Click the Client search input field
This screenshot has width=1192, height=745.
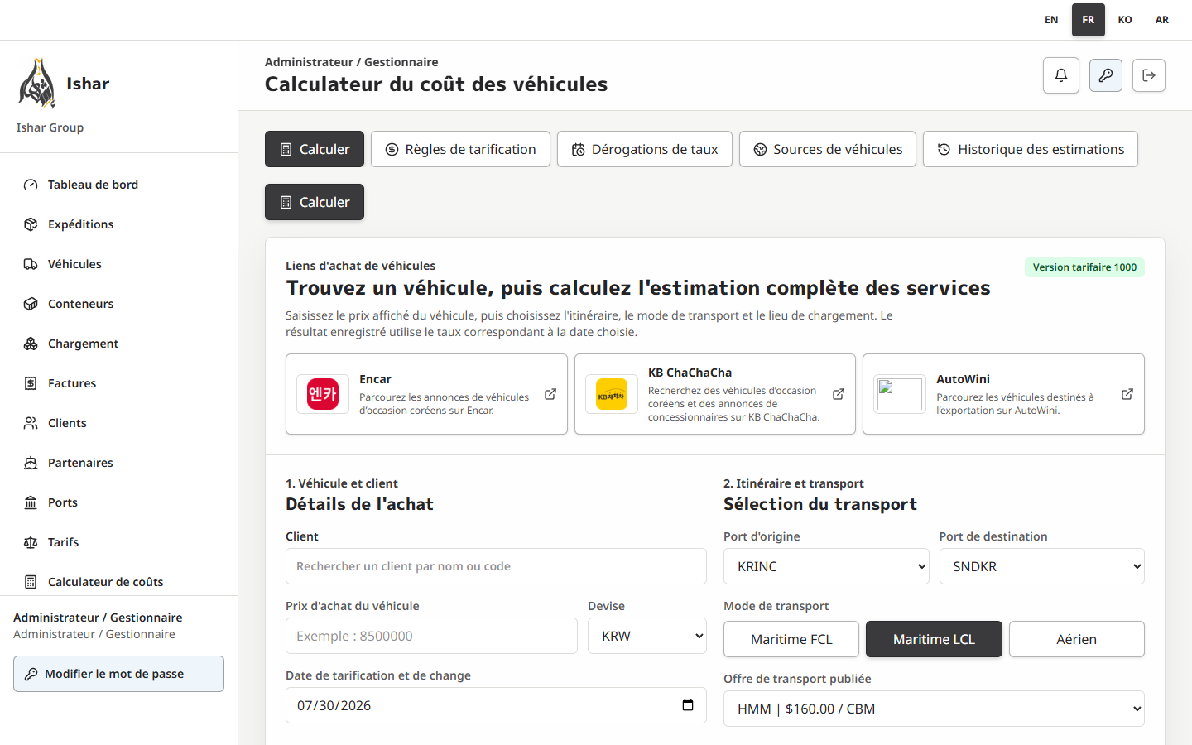coord(496,566)
